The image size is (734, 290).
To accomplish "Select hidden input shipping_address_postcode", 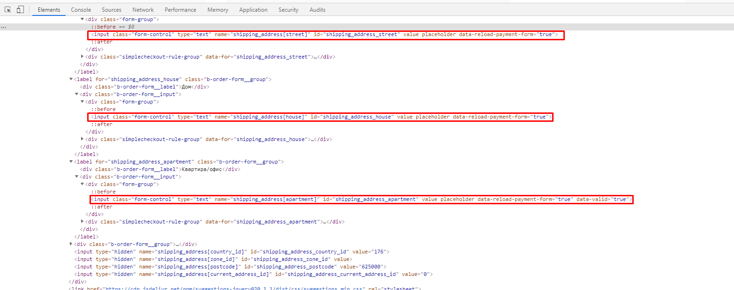I will pos(230,267).
